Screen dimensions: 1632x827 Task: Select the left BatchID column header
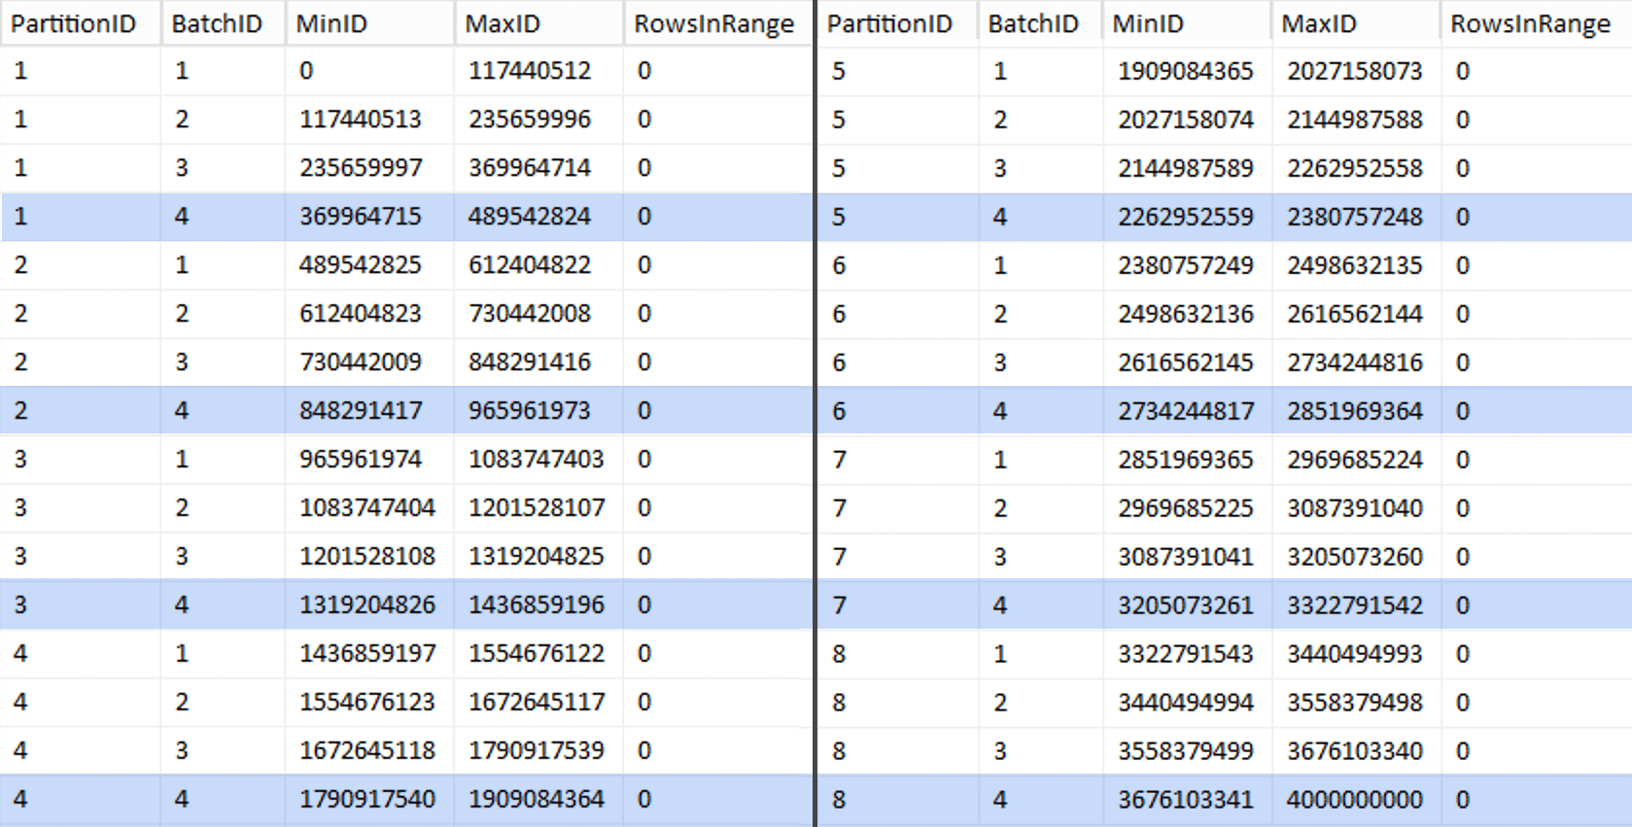[223, 23]
